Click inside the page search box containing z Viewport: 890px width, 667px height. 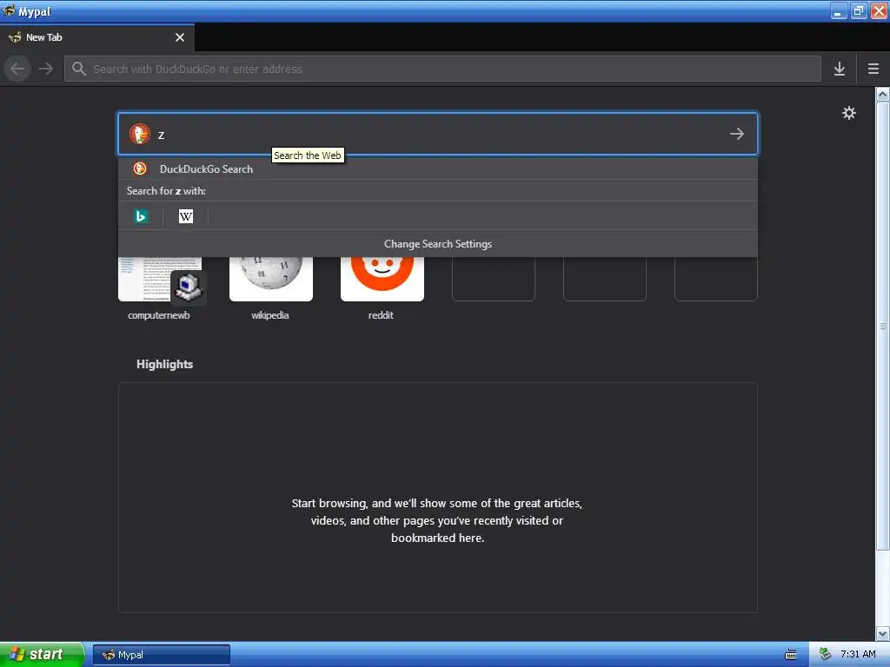click(x=438, y=134)
